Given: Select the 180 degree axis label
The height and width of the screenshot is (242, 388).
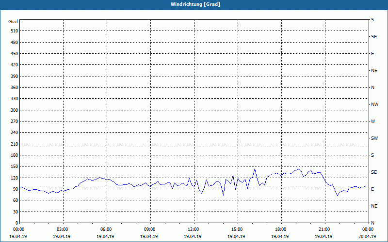Looking at the screenshot, I should 15,155.
